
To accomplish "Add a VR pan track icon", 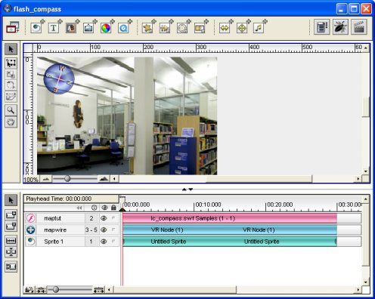I will tap(225, 27).
